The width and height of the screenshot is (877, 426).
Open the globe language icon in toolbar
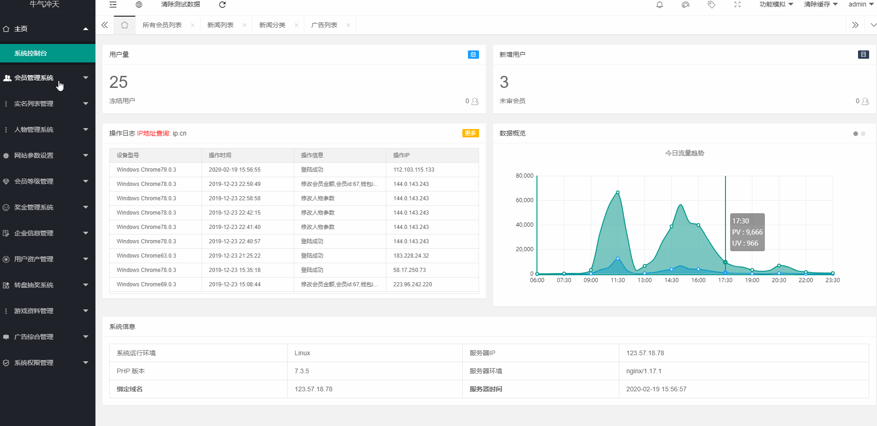click(x=138, y=4)
